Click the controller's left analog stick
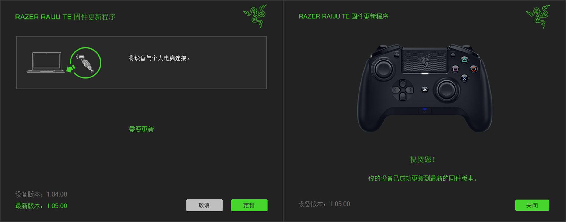Screen dimensions: 566x222 click(384, 69)
